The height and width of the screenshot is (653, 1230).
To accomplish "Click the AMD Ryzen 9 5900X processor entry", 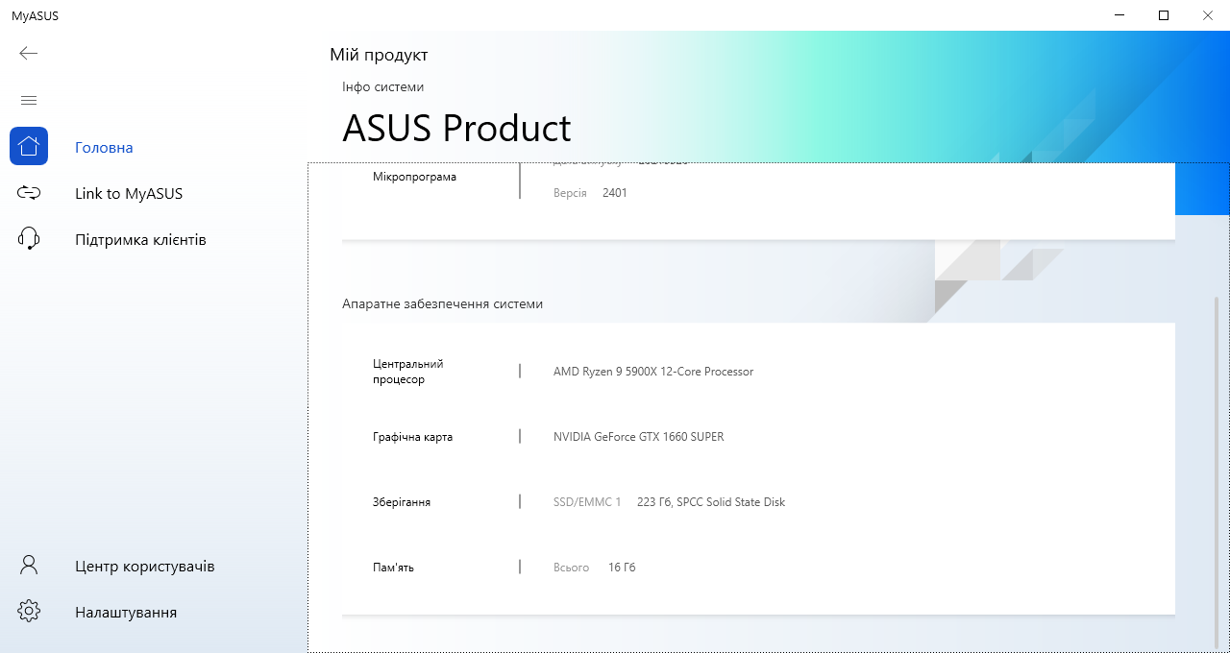I will pyautogui.click(x=654, y=372).
